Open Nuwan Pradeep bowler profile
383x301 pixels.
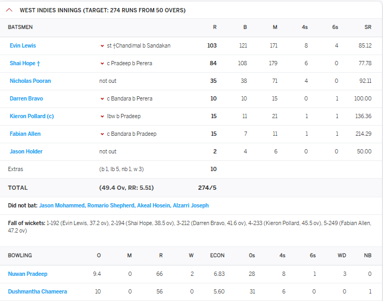click(x=28, y=274)
